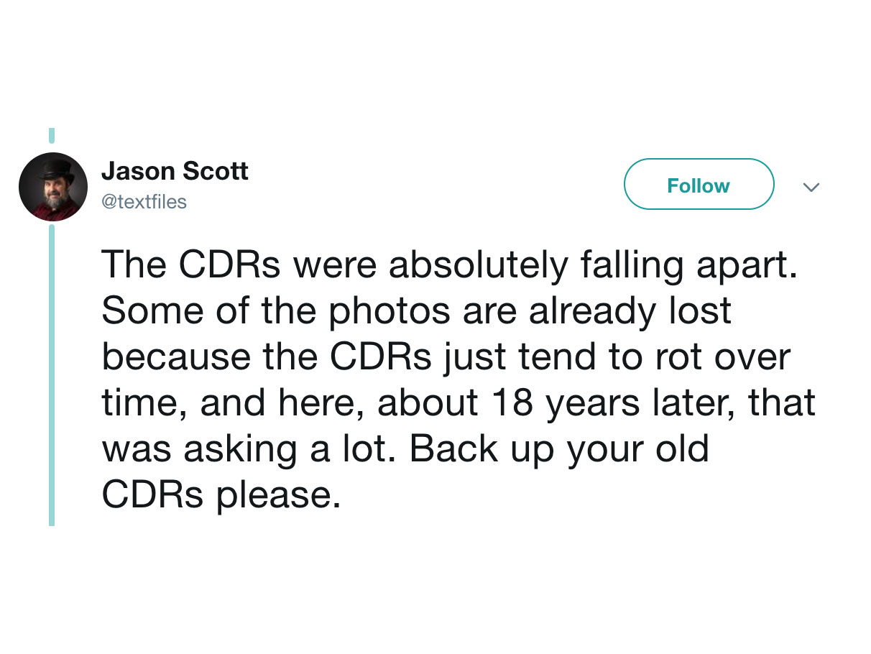Visit the @textfiles handle link
The image size is (871, 654).
pos(144,203)
